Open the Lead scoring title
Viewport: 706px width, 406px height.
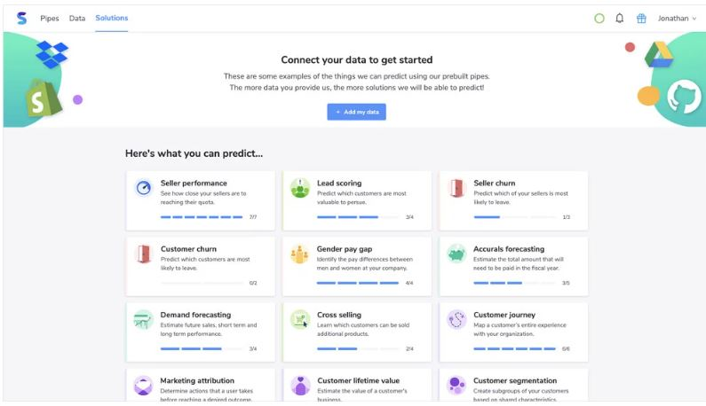[x=339, y=183]
